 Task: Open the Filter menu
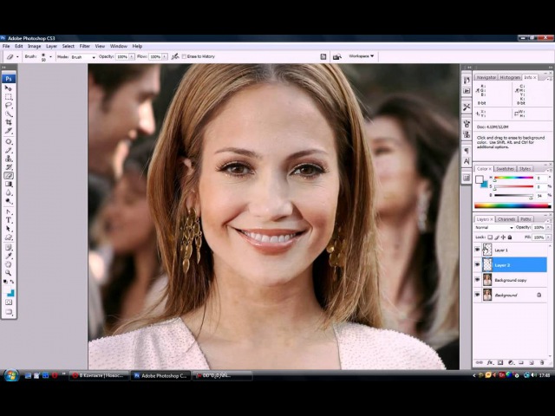[85, 46]
